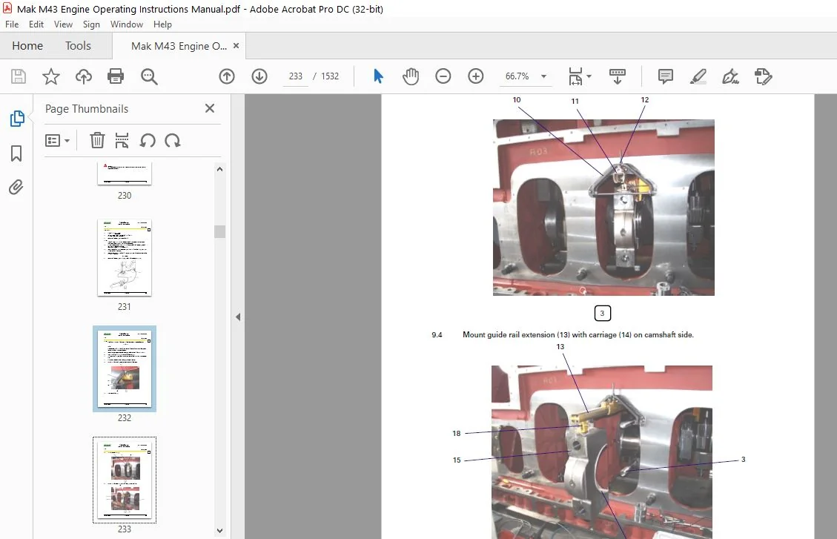The image size is (837, 539).
Task: Activate the Hand pan tool
Action: pos(411,76)
